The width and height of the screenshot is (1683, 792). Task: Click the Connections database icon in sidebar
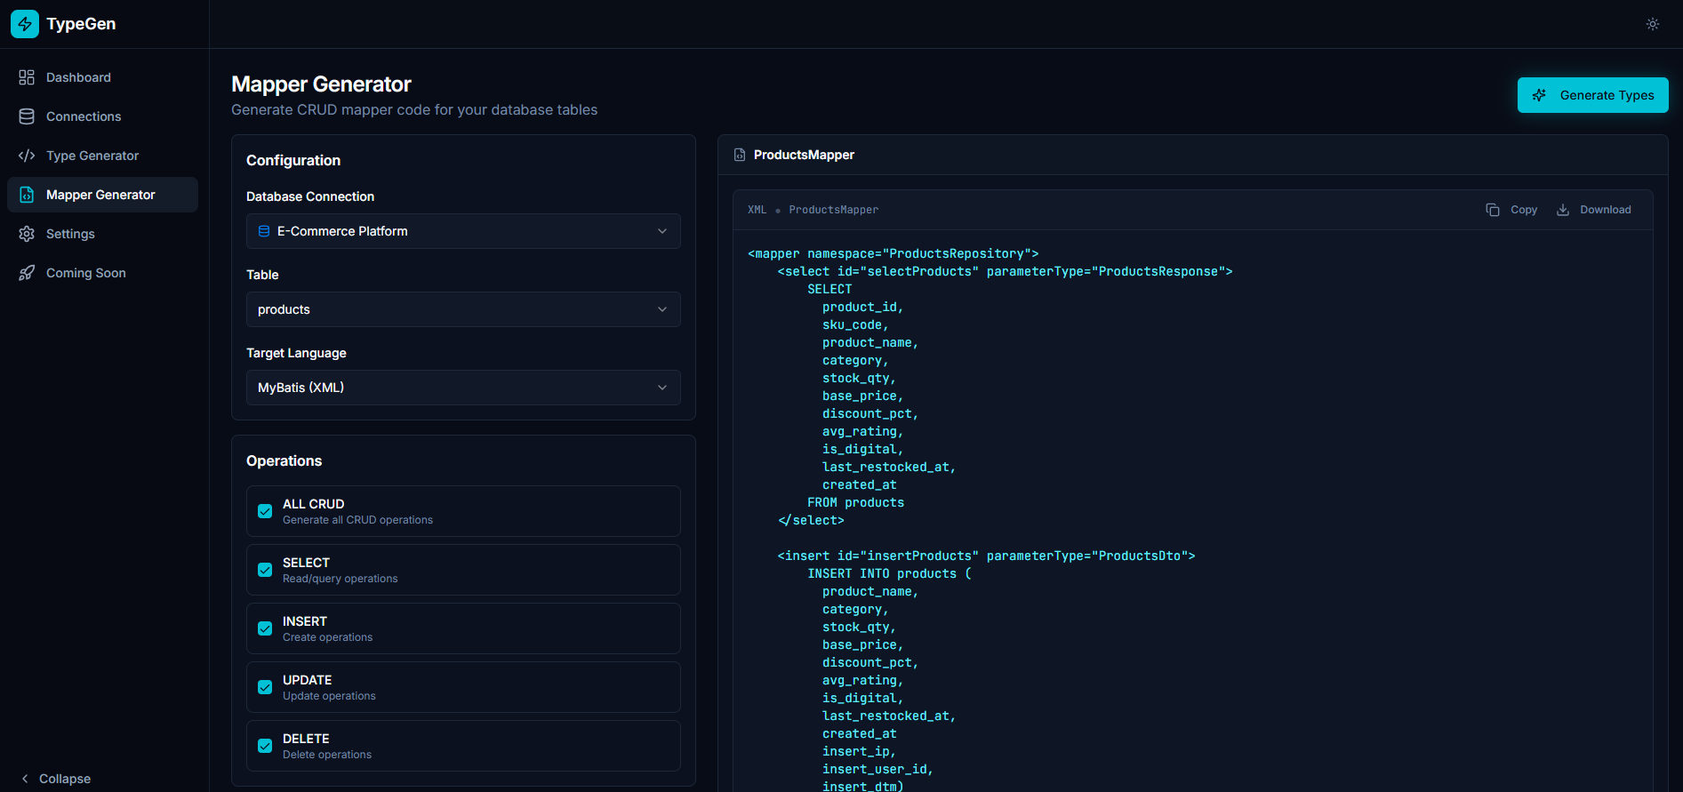point(27,116)
